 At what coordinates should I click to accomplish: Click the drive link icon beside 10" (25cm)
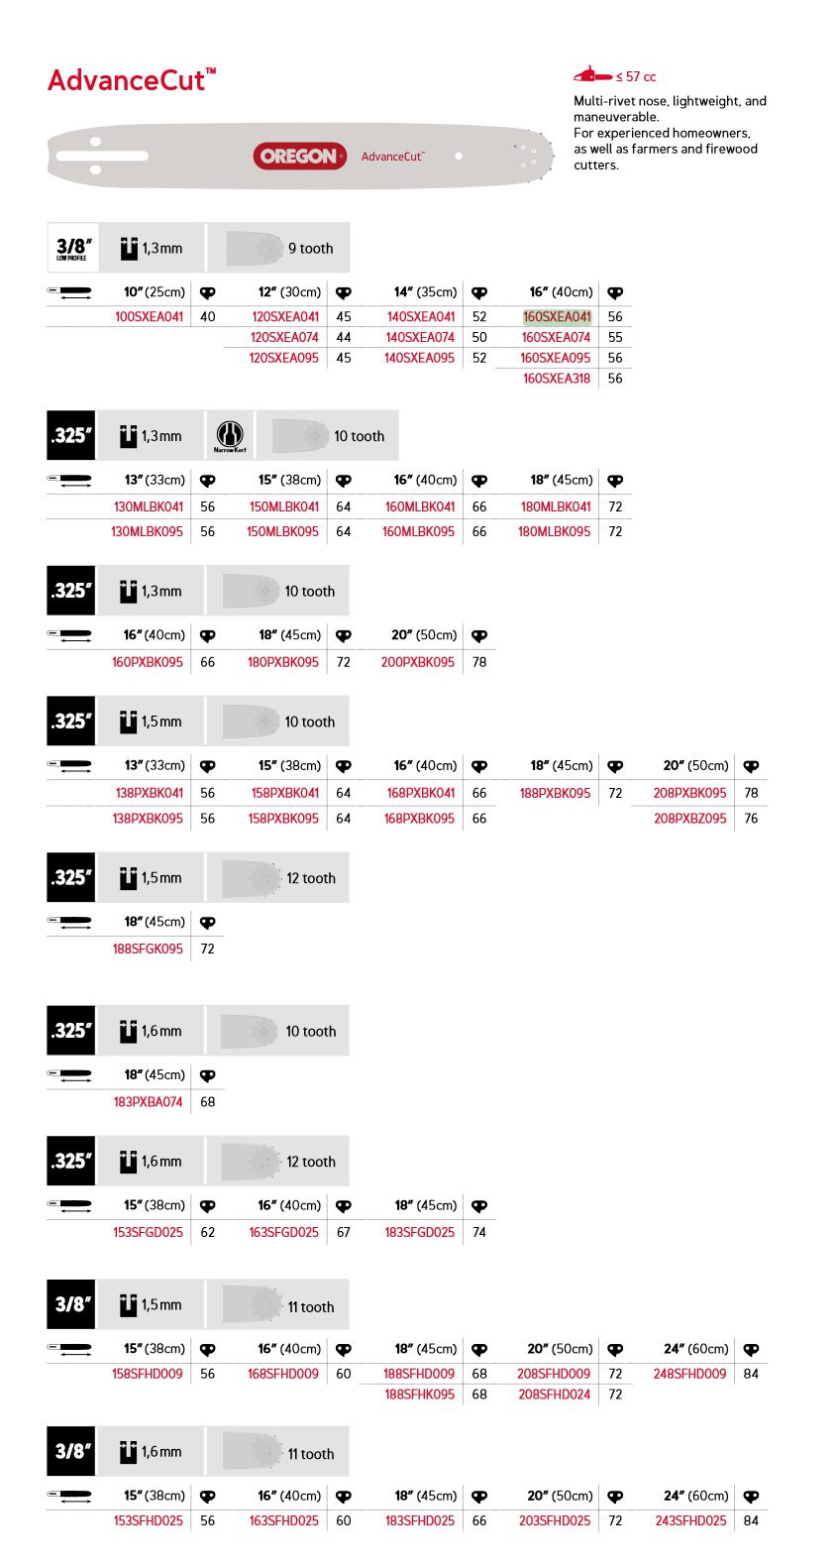click(x=208, y=292)
